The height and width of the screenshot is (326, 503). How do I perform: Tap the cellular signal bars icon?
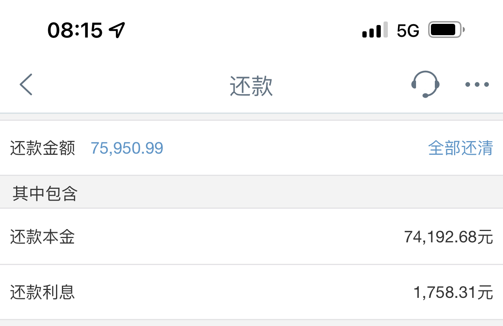tap(375, 30)
